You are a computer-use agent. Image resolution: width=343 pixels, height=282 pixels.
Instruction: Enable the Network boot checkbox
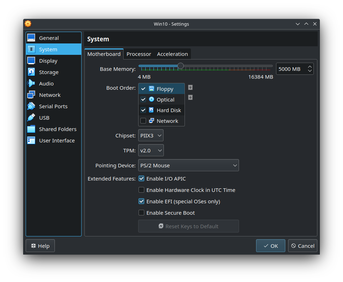(143, 121)
